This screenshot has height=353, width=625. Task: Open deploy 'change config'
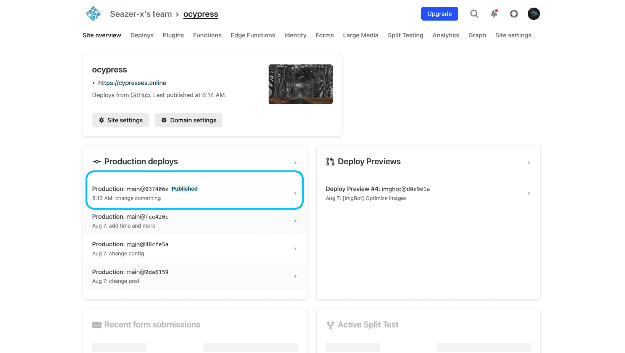coord(195,249)
